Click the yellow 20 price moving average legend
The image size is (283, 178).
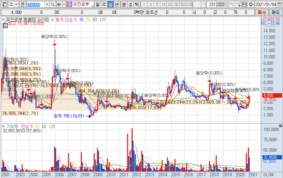point(88,20)
